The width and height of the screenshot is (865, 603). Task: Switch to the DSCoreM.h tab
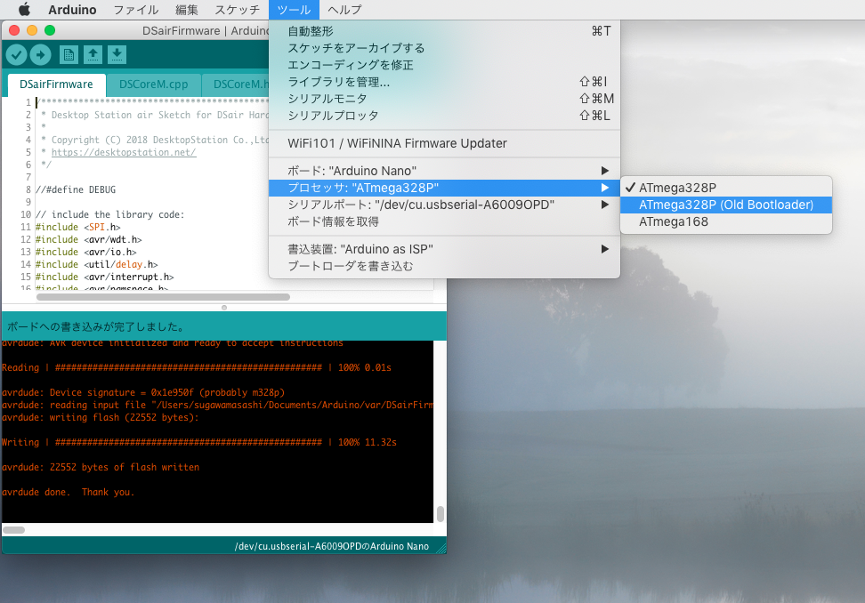tap(236, 84)
